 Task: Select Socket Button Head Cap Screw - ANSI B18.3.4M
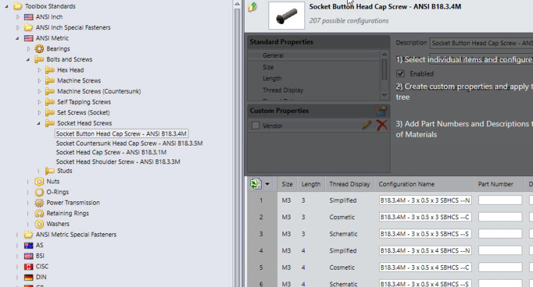(x=121, y=134)
